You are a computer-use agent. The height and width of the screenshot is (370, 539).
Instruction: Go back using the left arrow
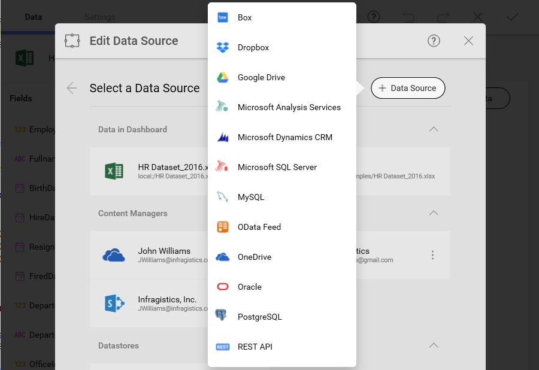(72, 88)
